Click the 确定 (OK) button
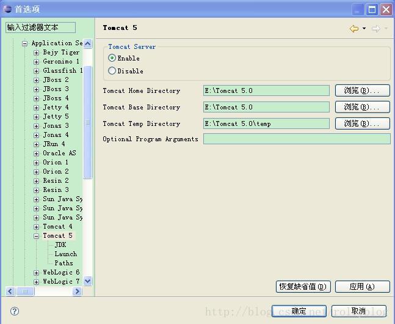This screenshot has height=324, width=395. click(x=299, y=311)
